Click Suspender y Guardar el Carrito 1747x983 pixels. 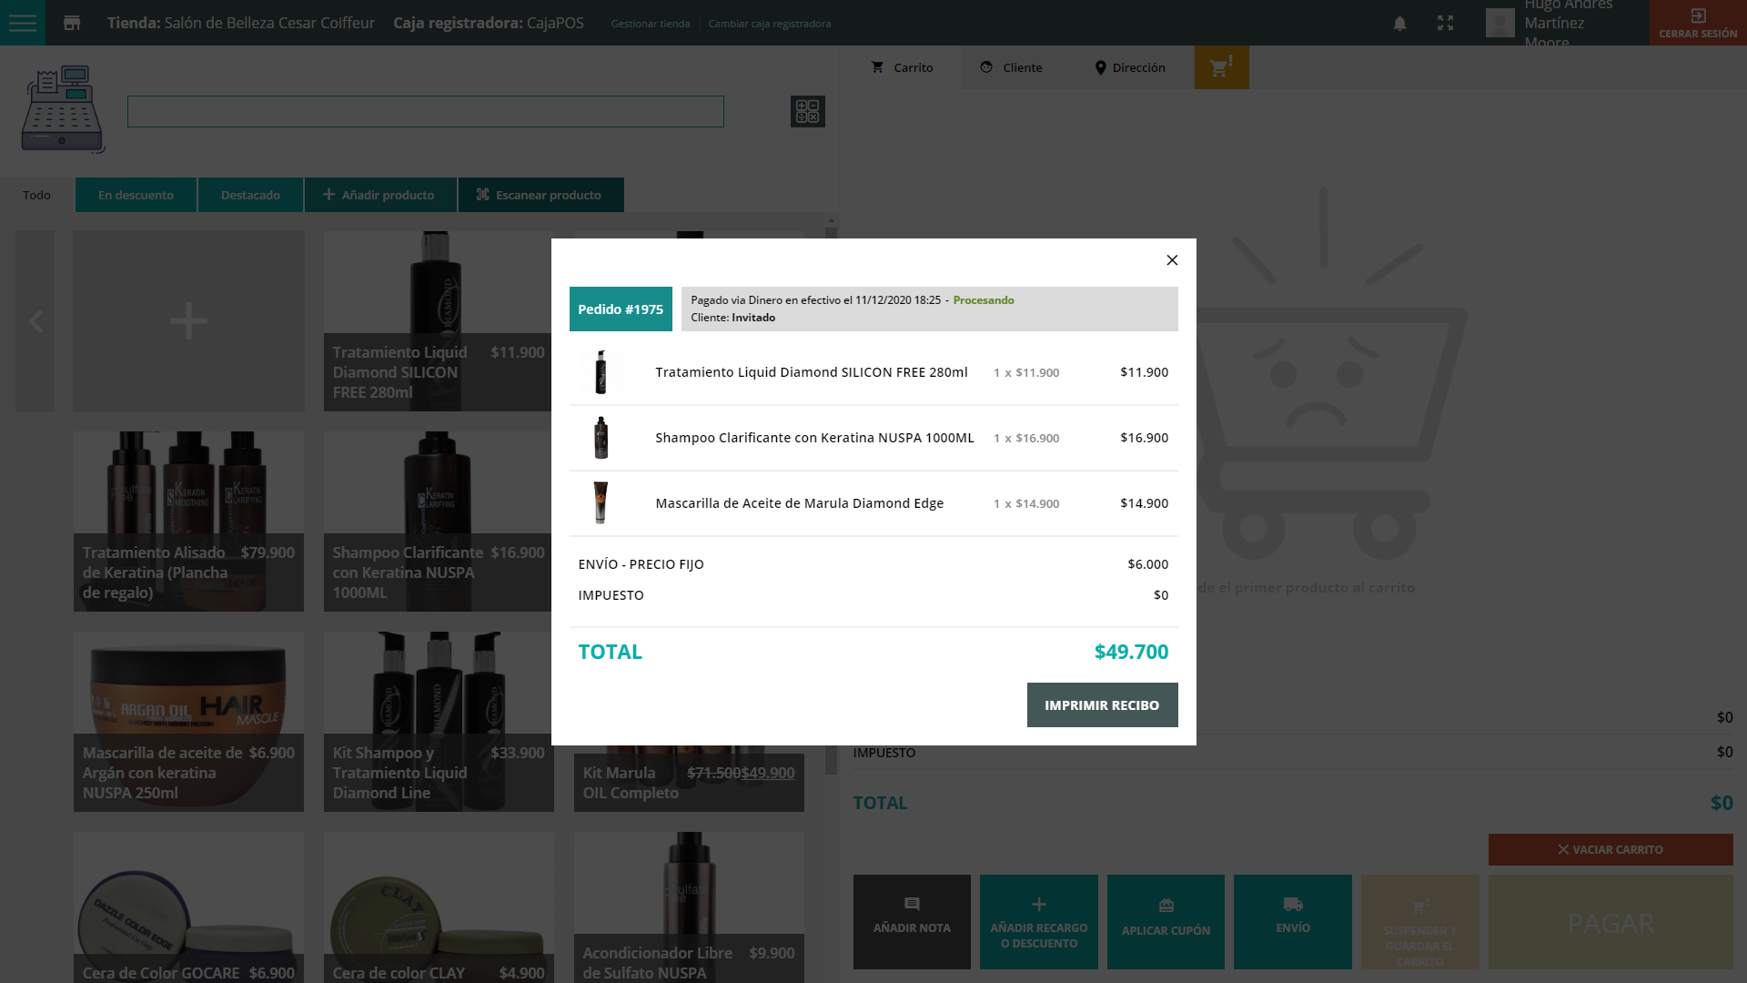[1419, 922]
